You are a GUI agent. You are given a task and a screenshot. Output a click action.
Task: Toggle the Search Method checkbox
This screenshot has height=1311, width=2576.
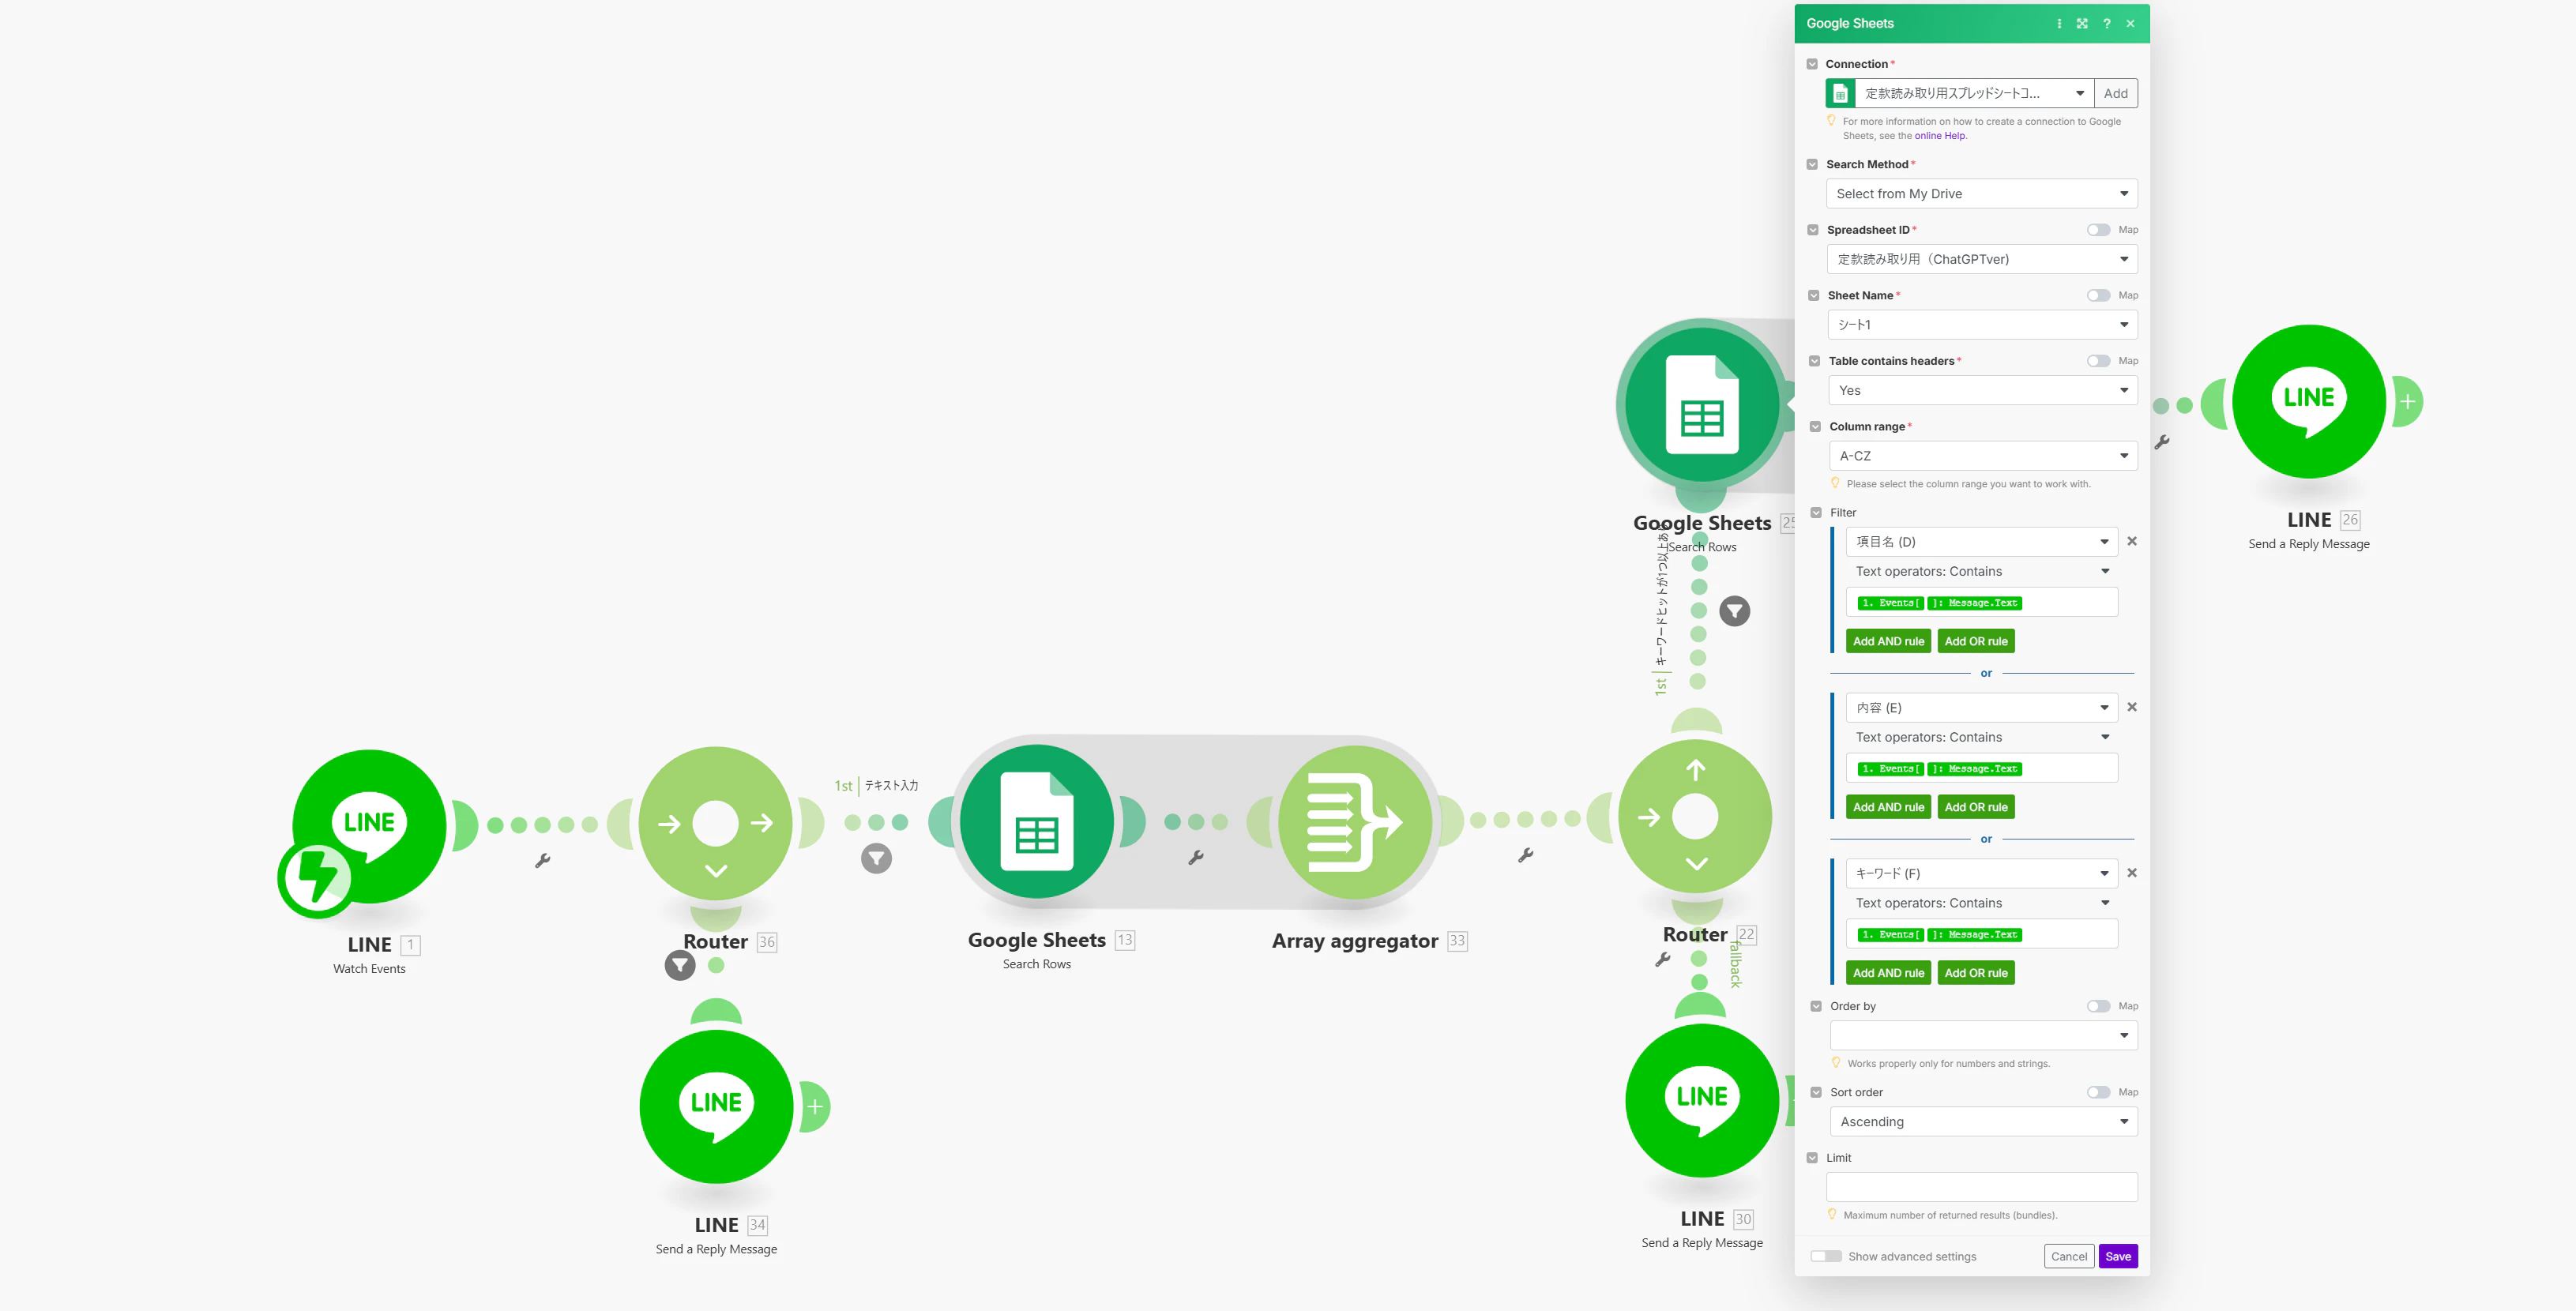pyautogui.click(x=1812, y=164)
